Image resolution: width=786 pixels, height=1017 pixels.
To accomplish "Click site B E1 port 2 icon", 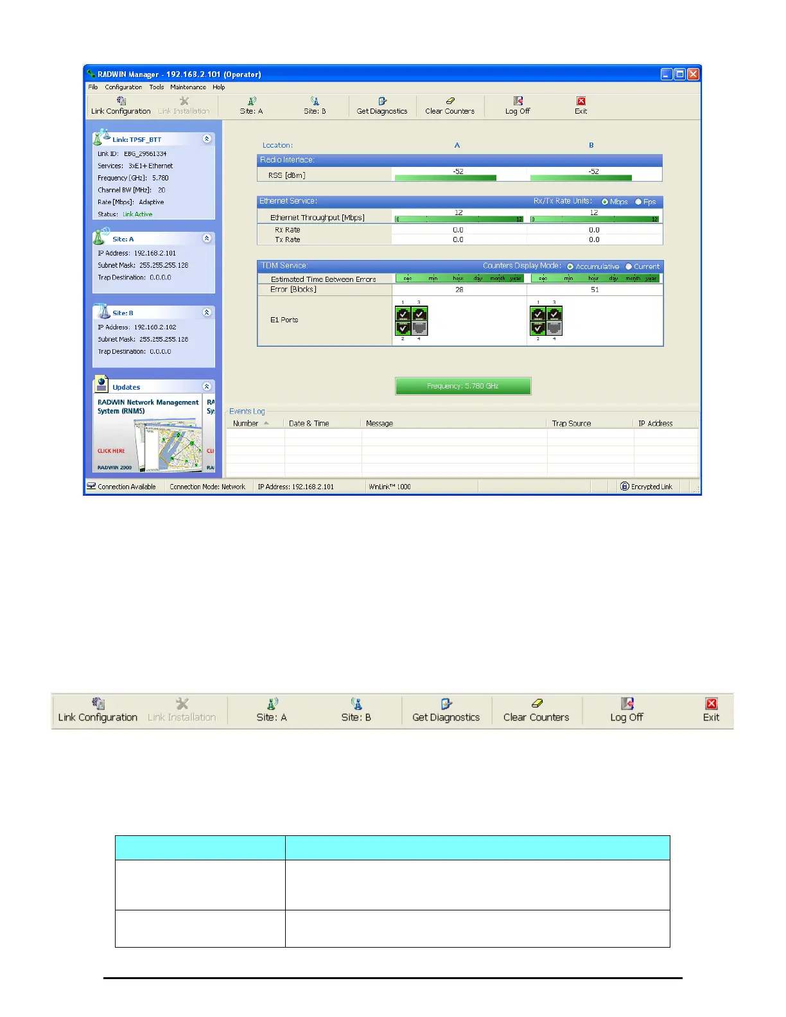I will click(x=538, y=328).
